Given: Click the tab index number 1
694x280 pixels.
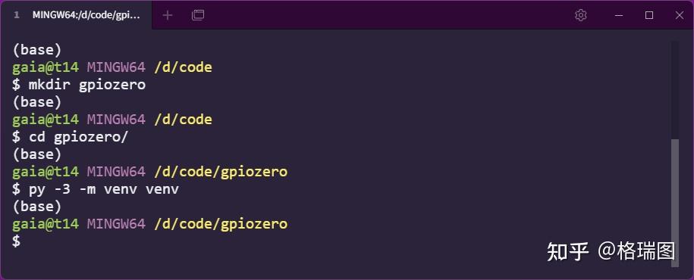Looking at the screenshot, I should coord(17,15).
